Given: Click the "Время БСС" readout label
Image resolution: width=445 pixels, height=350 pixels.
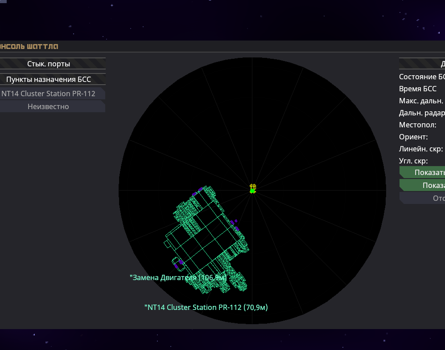Looking at the screenshot, I should pos(418,89).
